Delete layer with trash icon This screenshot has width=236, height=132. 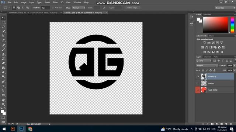231,124
